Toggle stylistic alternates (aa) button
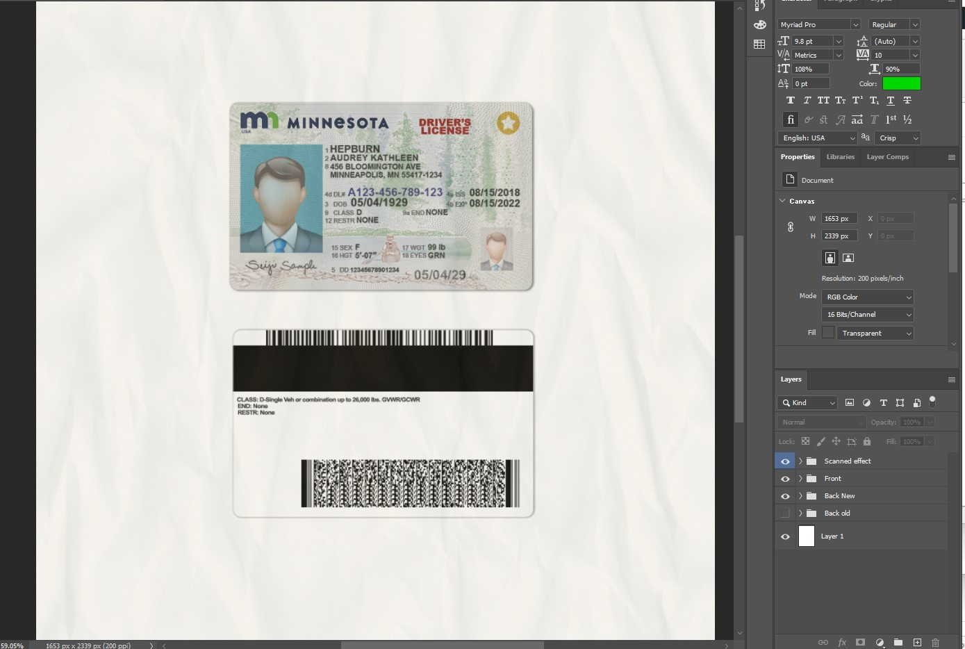965x649 pixels. point(857,120)
